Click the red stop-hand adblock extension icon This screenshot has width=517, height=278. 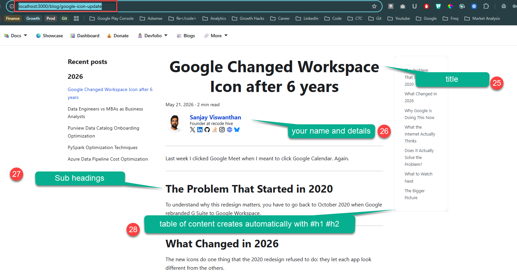click(426, 6)
